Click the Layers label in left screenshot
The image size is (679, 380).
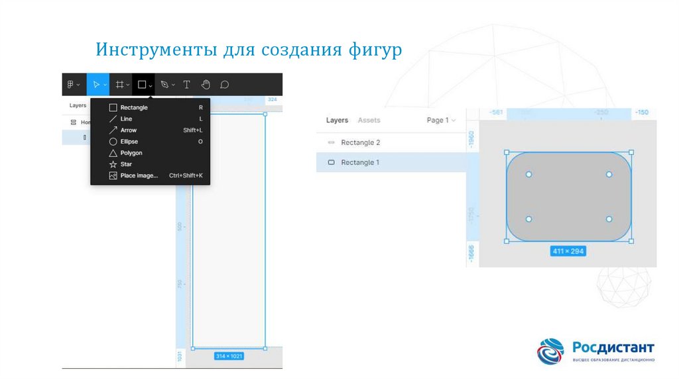click(x=78, y=105)
